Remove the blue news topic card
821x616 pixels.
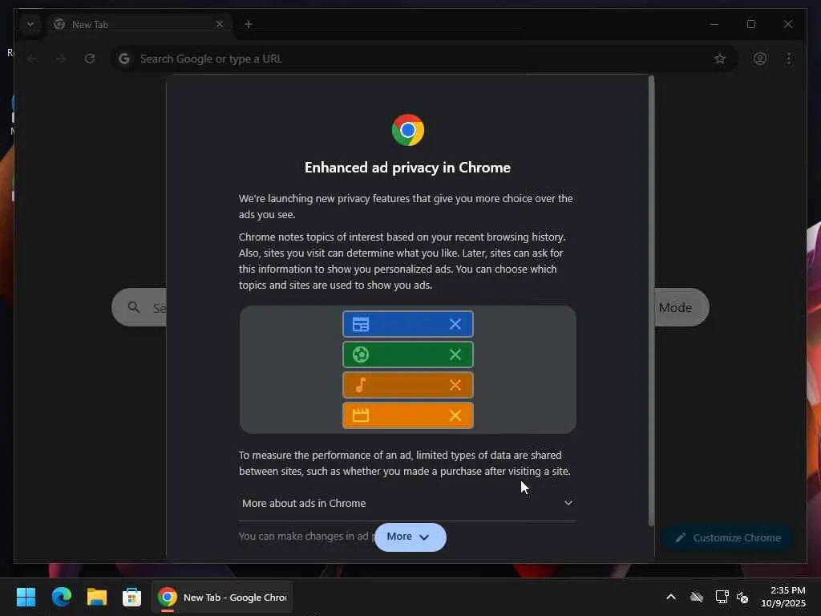[455, 324]
